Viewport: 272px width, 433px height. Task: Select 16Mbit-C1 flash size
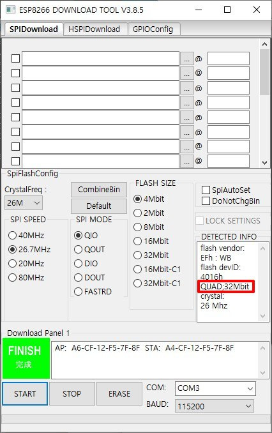tap(157, 269)
